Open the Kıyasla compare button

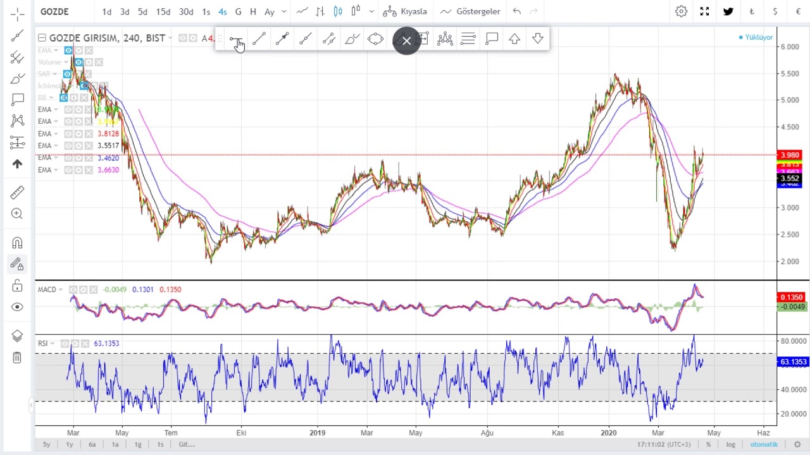(405, 11)
